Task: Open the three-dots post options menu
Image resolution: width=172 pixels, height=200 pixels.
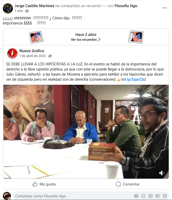Action: pos(164,8)
